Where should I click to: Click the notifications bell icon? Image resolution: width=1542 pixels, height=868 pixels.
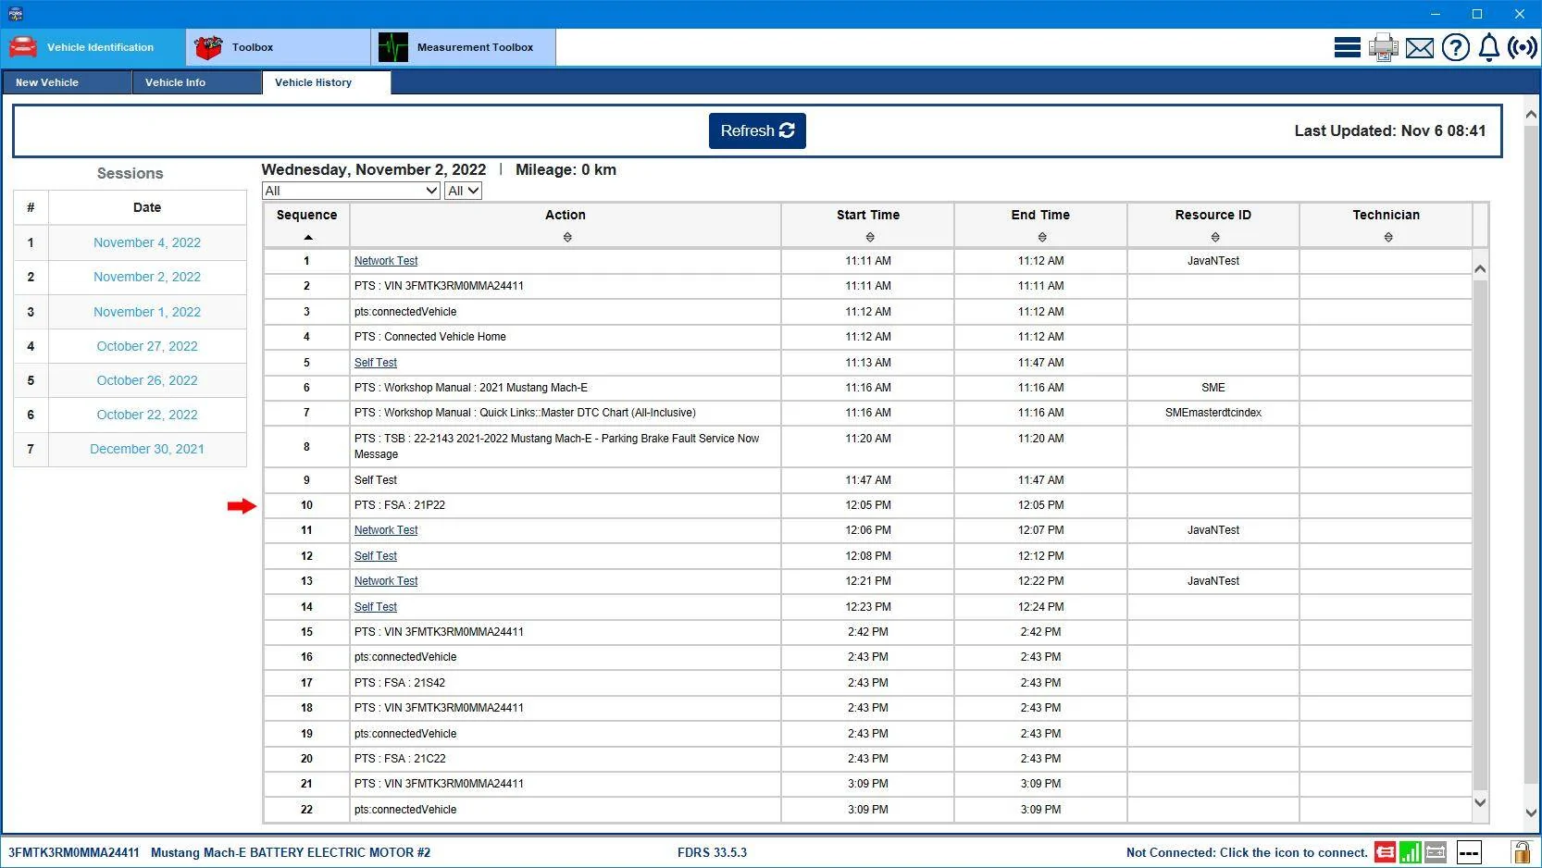(x=1488, y=47)
